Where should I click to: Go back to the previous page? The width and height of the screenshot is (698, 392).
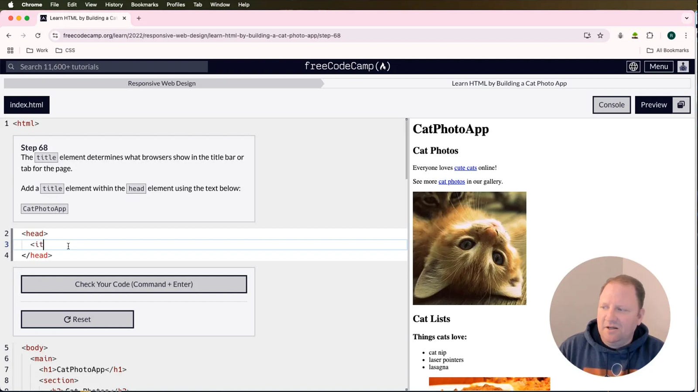point(9,35)
